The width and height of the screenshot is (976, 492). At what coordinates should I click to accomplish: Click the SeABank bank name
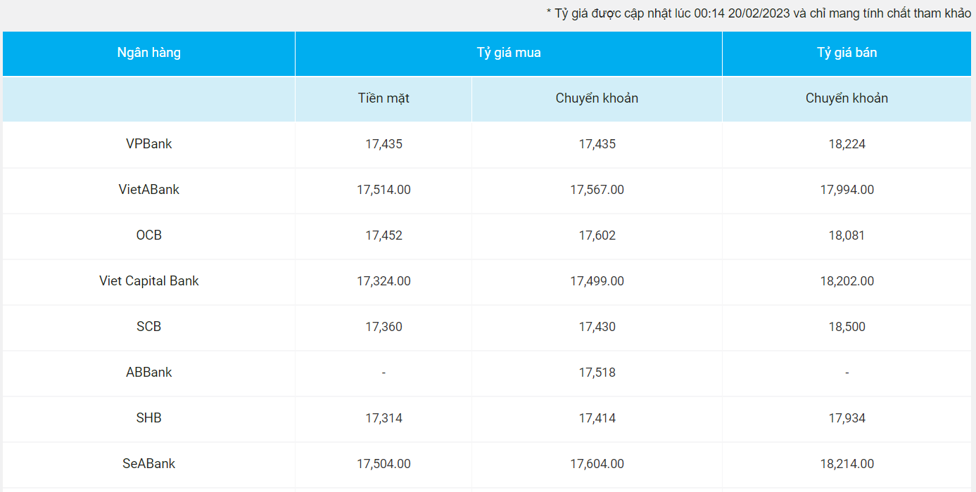click(x=149, y=464)
